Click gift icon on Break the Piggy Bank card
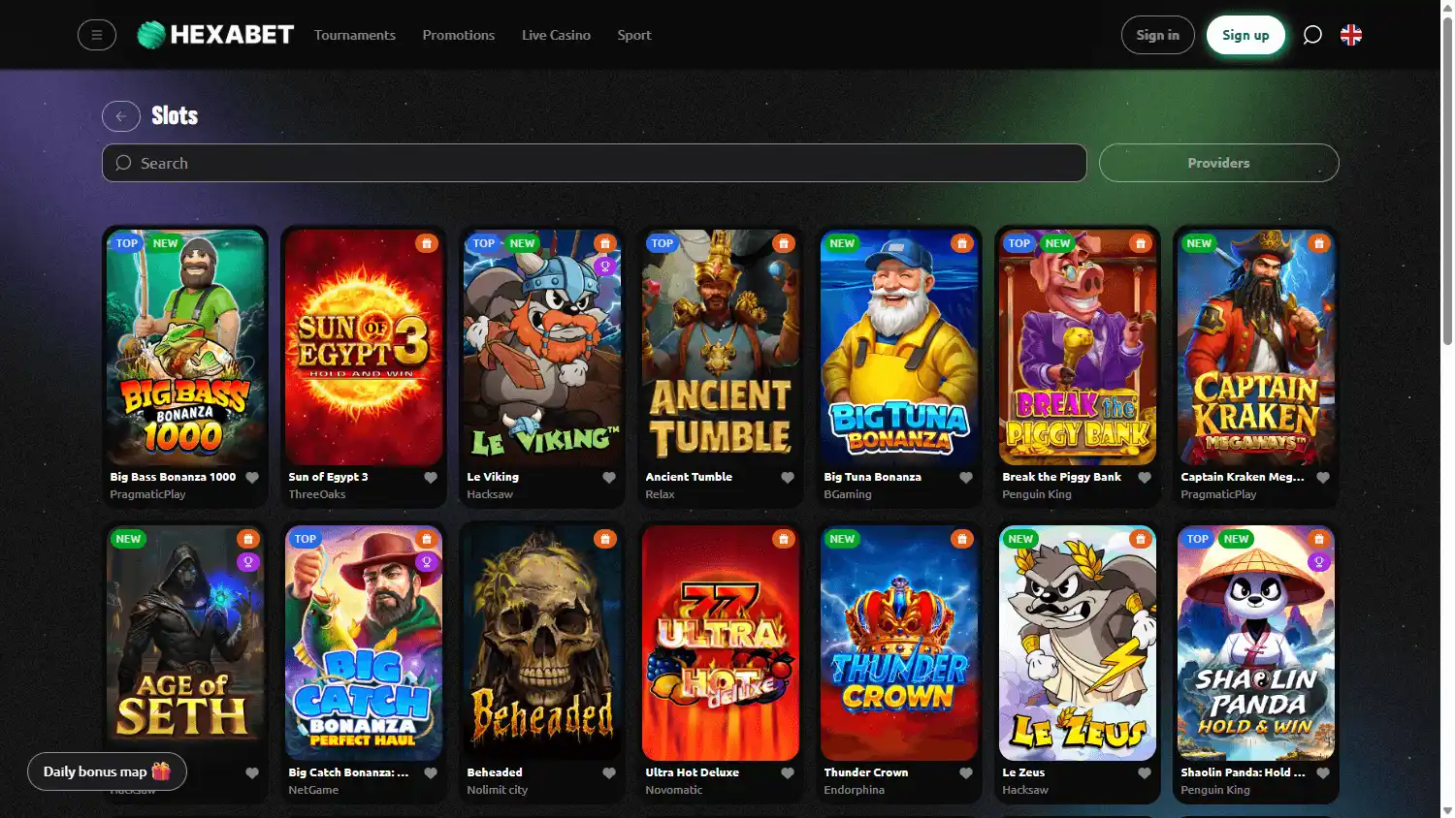 [1141, 243]
